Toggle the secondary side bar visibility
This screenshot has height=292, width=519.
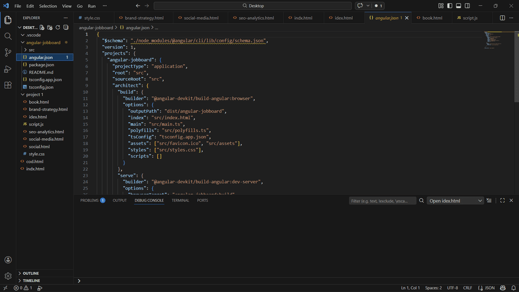click(x=467, y=6)
